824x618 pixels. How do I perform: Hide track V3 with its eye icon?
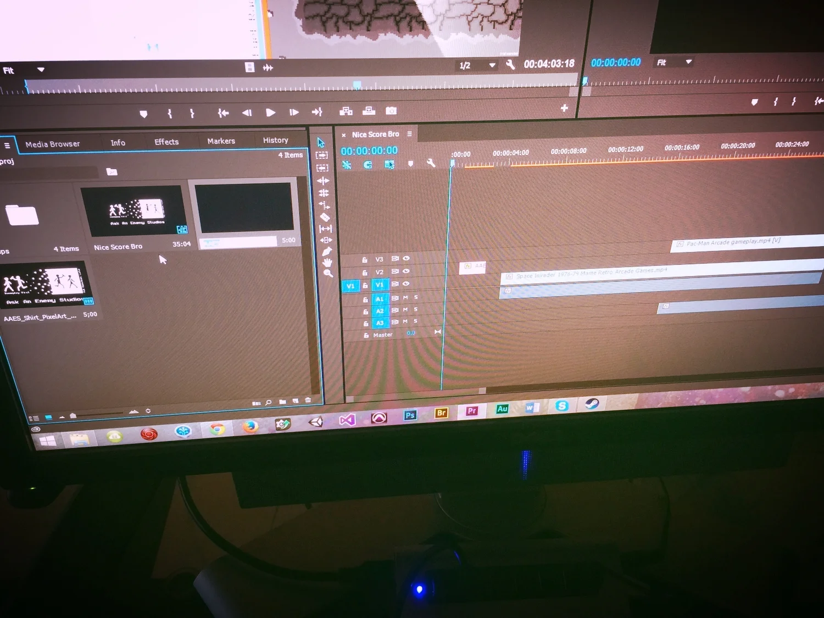point(407,258)
